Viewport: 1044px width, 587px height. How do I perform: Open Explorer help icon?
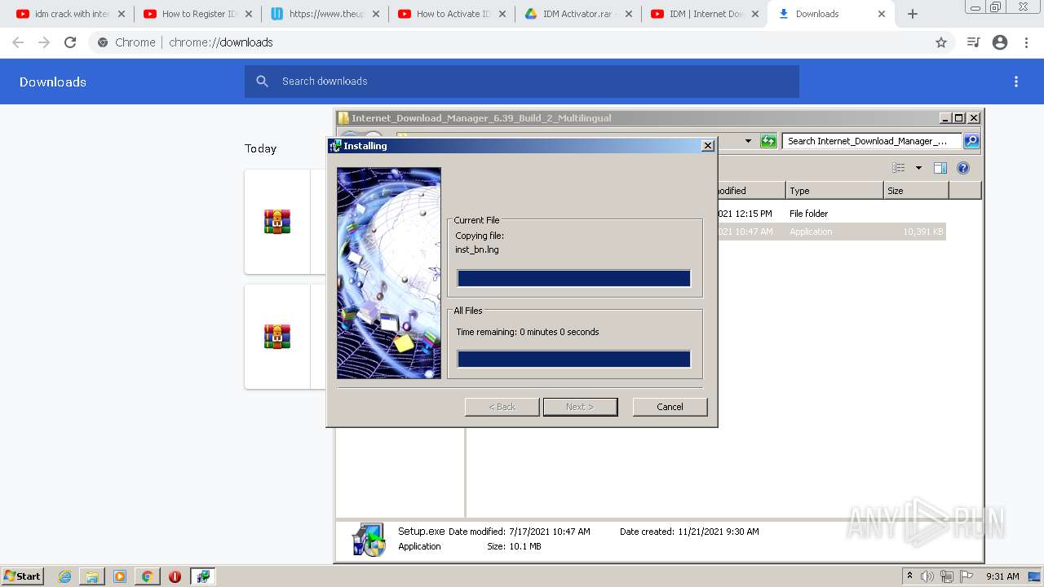963,168
